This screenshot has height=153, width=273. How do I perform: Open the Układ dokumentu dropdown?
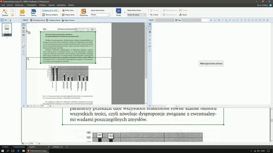pyautogui.click(x=136, y=15)
